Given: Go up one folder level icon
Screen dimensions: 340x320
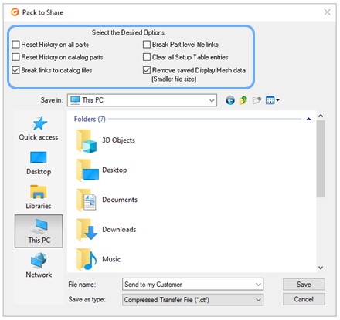Looking at the screenshot, I should (x=243, y=100).
